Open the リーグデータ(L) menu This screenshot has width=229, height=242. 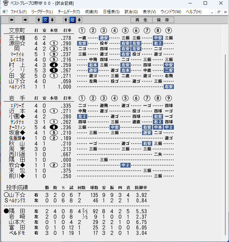coord(42,12)
